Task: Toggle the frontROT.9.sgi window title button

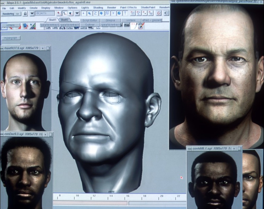Action: (x=42, y=48)
